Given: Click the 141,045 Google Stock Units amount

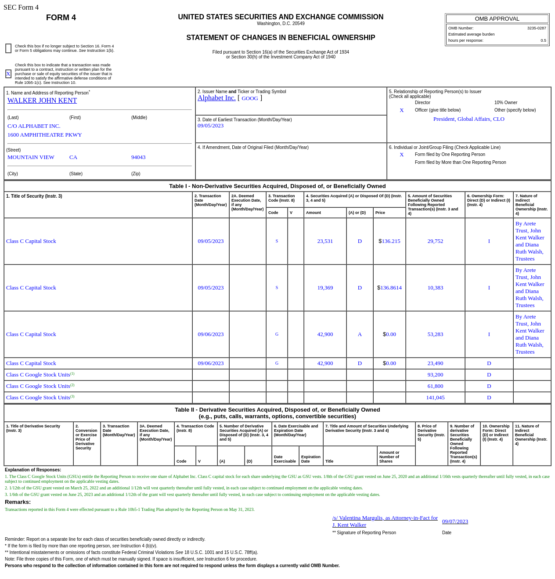Looking at the screenshot, I should (436, 398).
